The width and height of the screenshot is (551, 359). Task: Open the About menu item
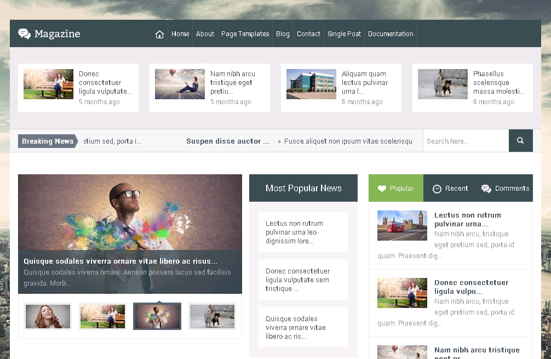[x=205, y=34]
